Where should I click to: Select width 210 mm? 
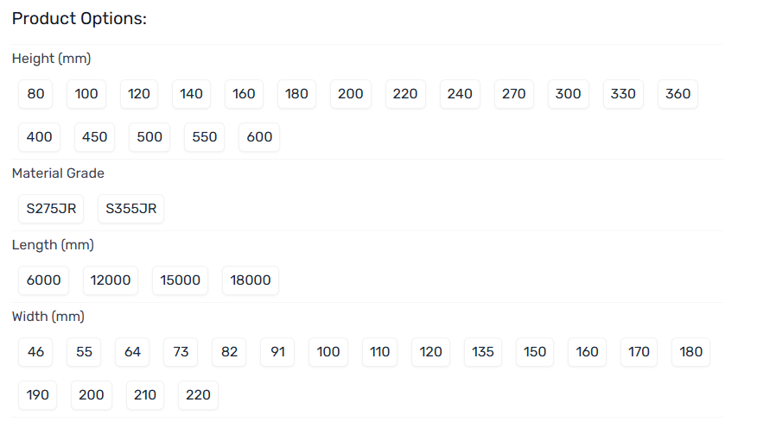[x=145, y=395]
